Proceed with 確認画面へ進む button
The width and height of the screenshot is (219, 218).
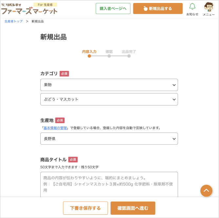point(133,208)
